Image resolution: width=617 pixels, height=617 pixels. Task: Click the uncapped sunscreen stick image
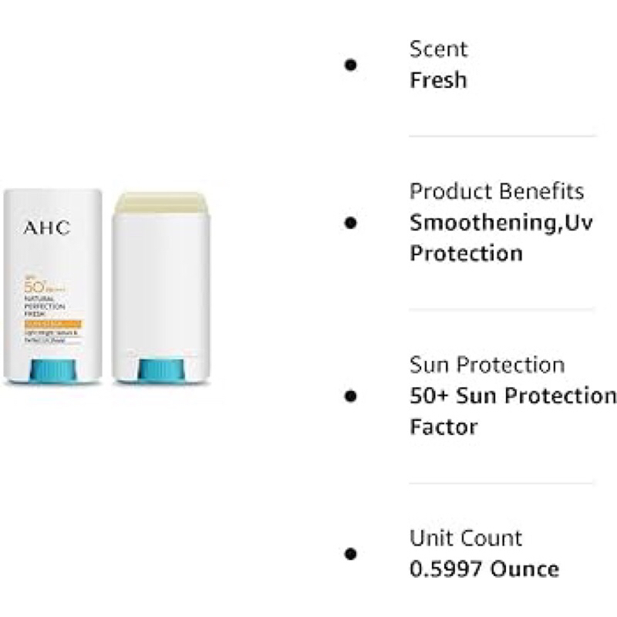[x=161, y=288]
